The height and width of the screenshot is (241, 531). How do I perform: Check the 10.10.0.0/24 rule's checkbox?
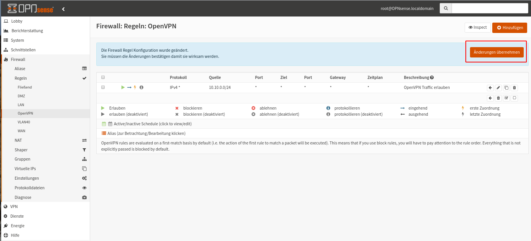click(103, 87)
